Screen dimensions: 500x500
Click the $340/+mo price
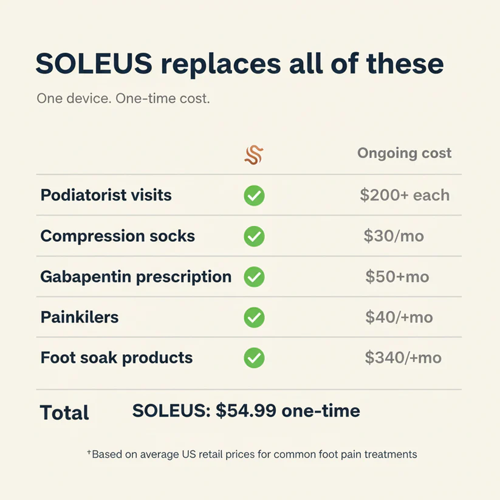(403, 357)
